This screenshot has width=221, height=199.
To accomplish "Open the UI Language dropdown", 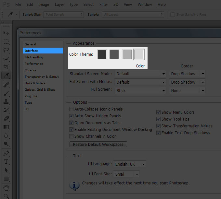I will tap(130, 164).
